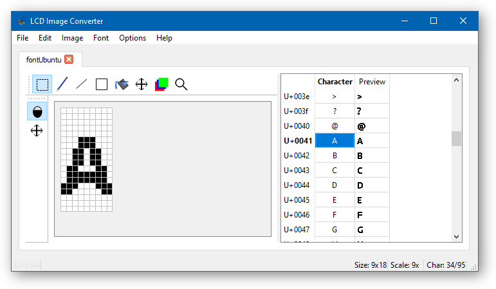Select the highlighted 'A' character cell

tap(335, 140)
